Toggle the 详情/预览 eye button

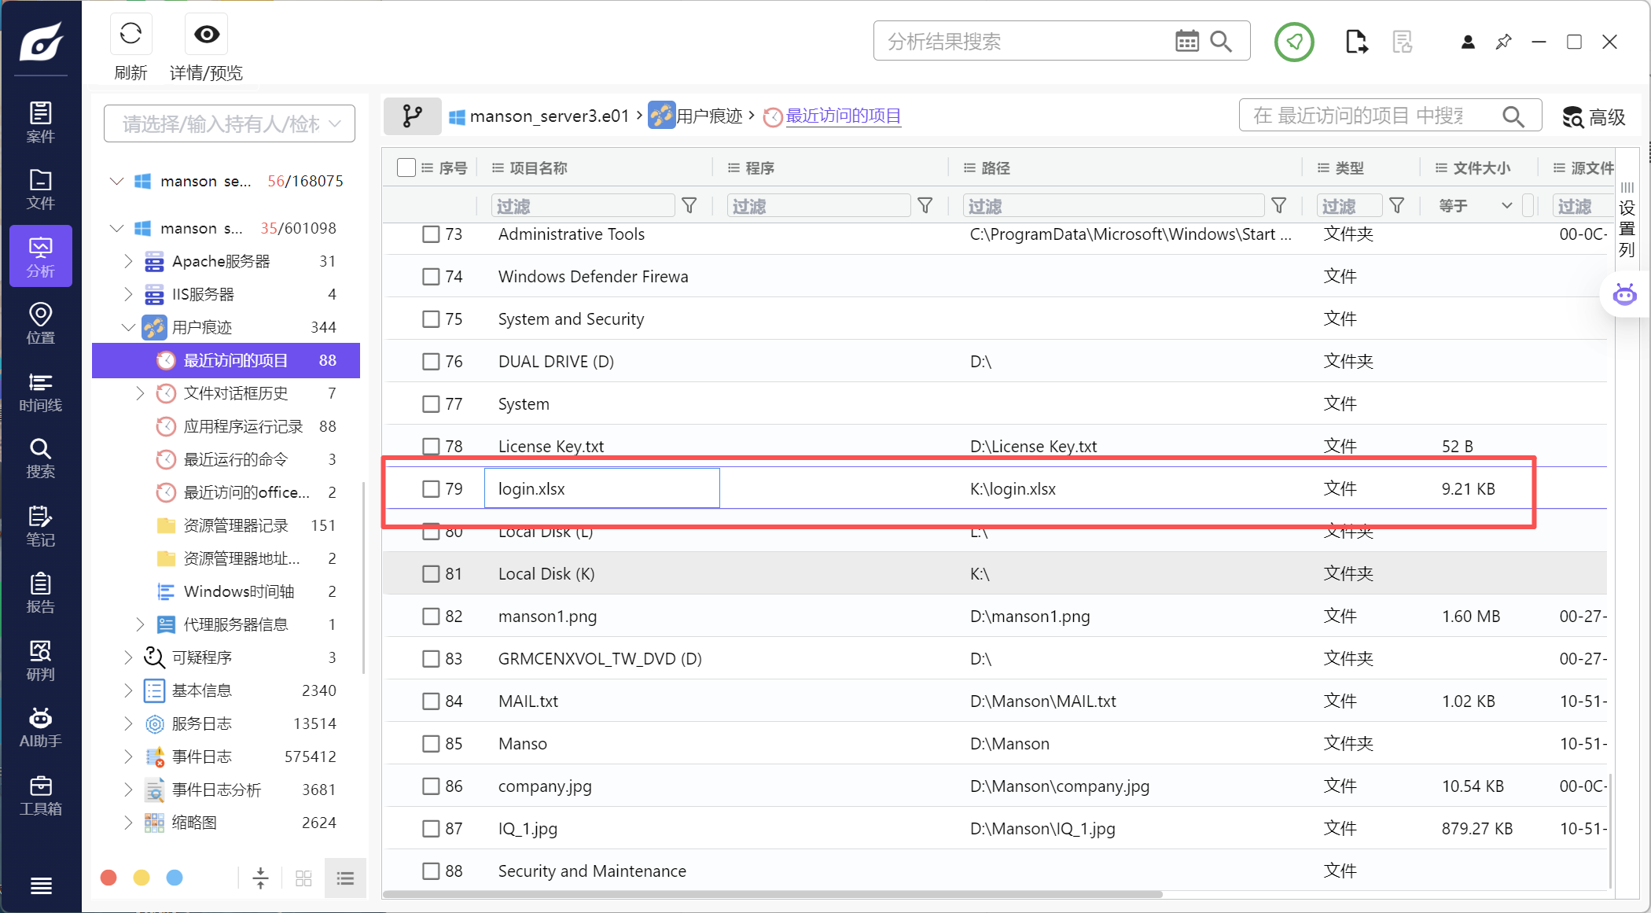(207, 35)
